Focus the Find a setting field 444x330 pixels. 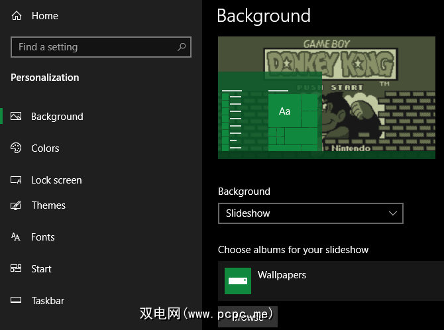click(x=93, y=47)
